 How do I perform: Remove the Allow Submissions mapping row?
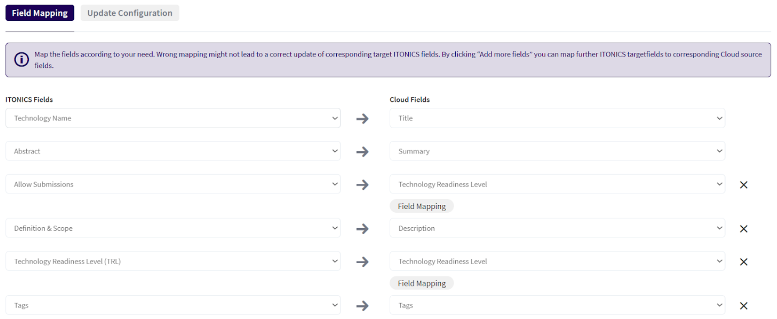[743, 185]
